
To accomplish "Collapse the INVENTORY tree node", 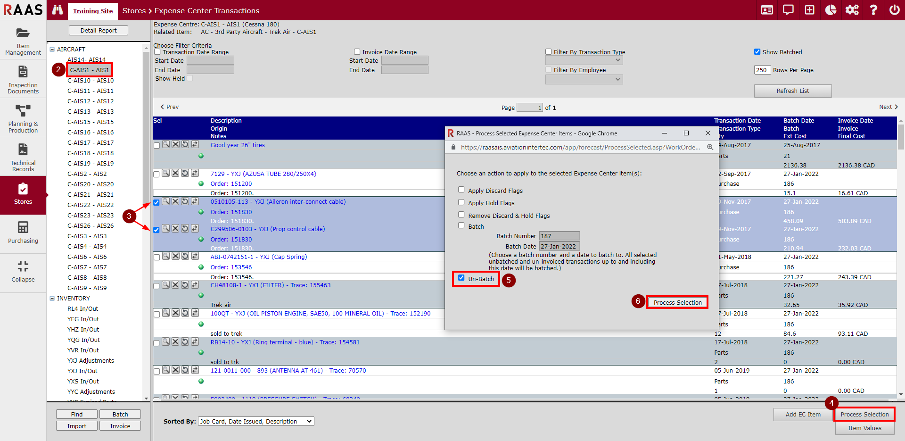I will point(52,298).
